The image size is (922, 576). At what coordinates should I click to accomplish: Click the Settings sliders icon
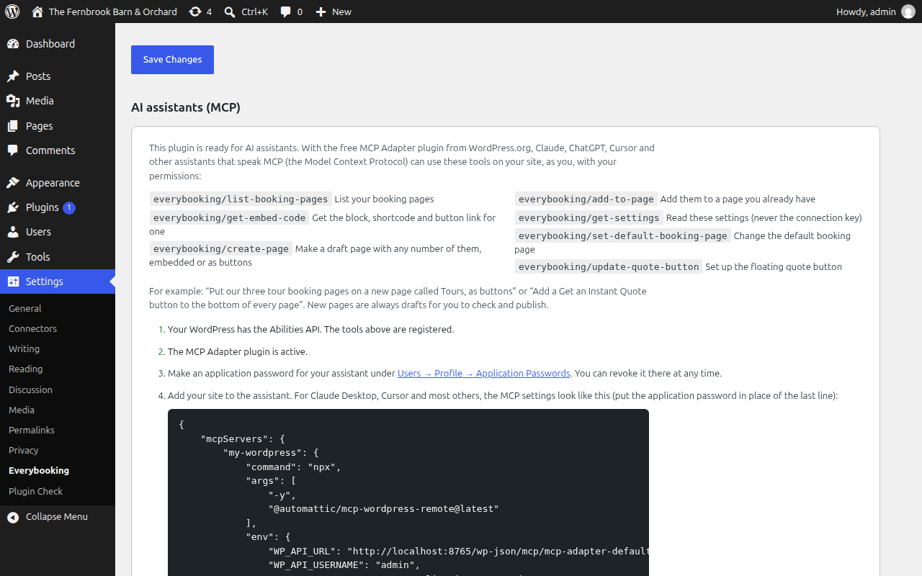coord(13,282)
